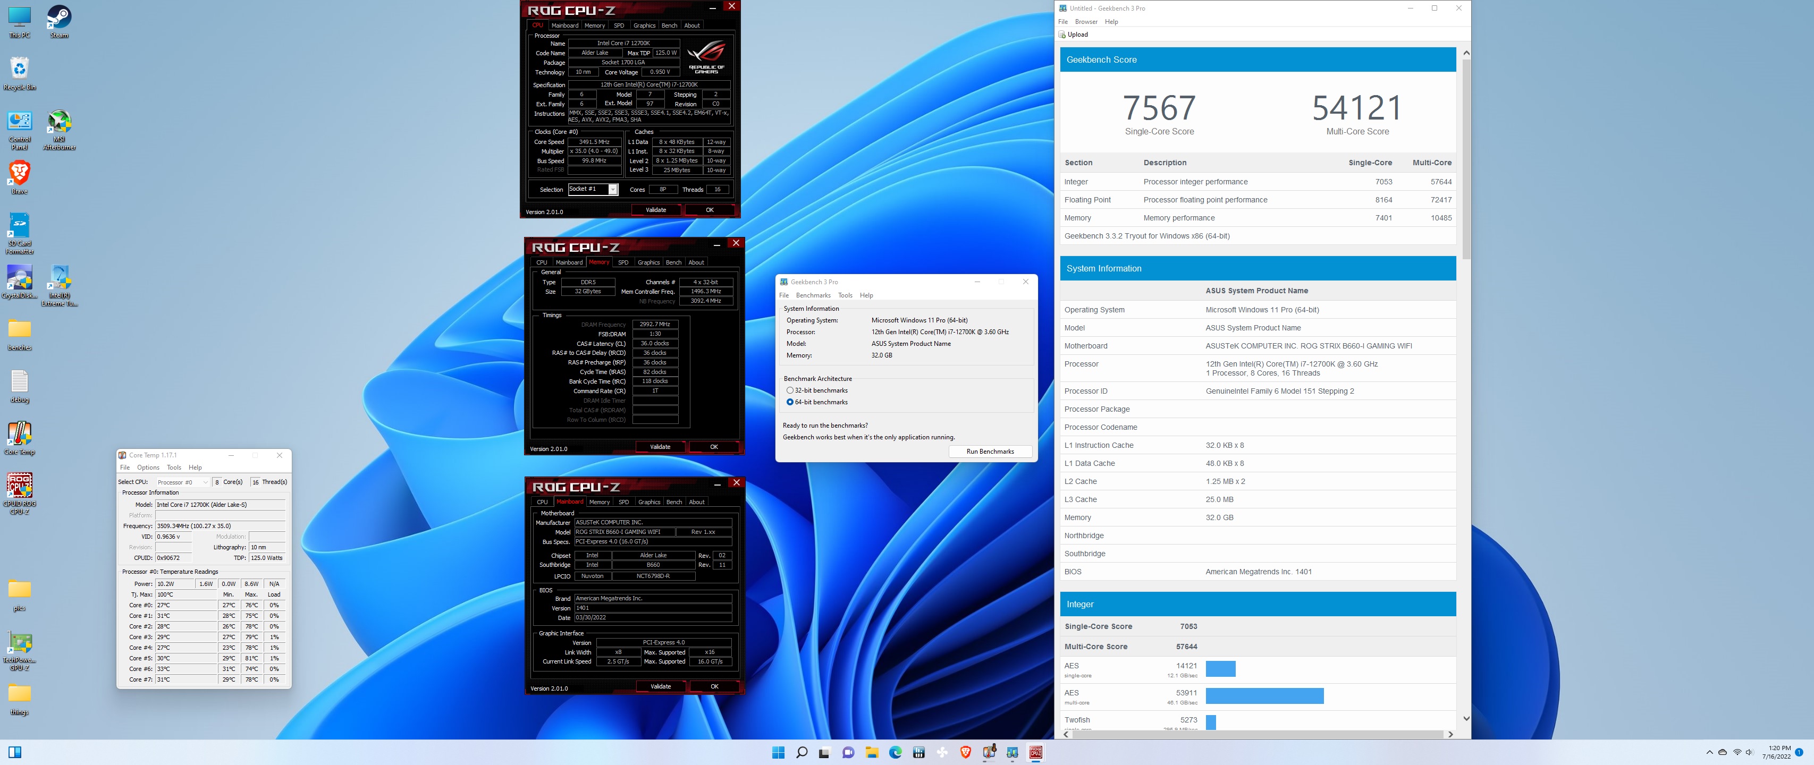This screenshot has width=1814, height=765.
Task: Click the Single-Core Score 7567
Action: pos(1159,108)
